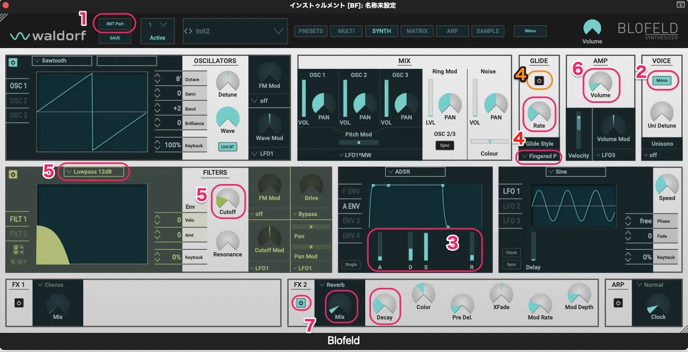Toggle FX 1 Chorus power button
Screen dimensions: 688x352
tap(19, 303)
